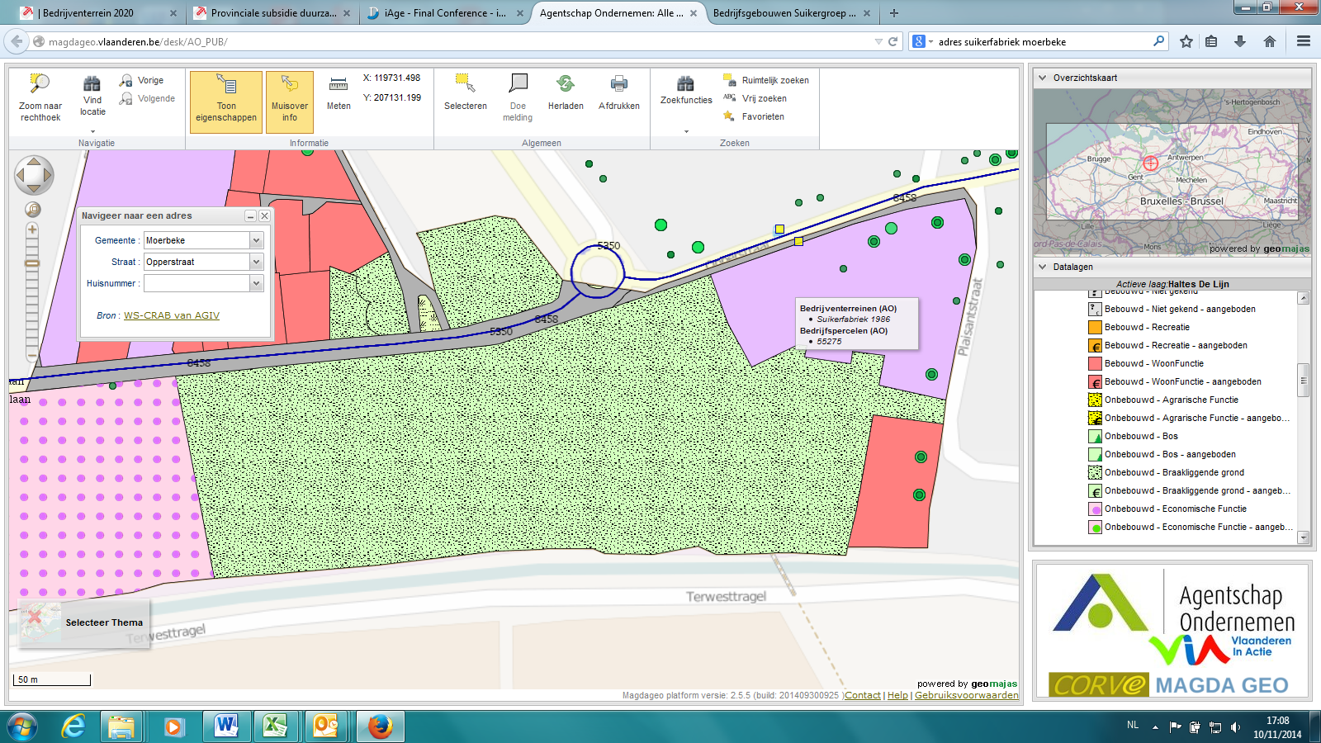Pan the map up with the top arrow

[34, 162]
